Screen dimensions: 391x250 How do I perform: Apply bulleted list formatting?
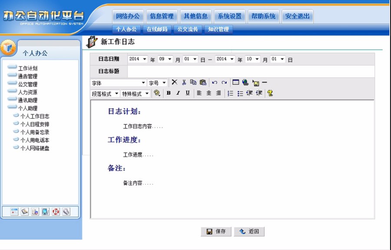pyautogui.click(x=240, y=93)
